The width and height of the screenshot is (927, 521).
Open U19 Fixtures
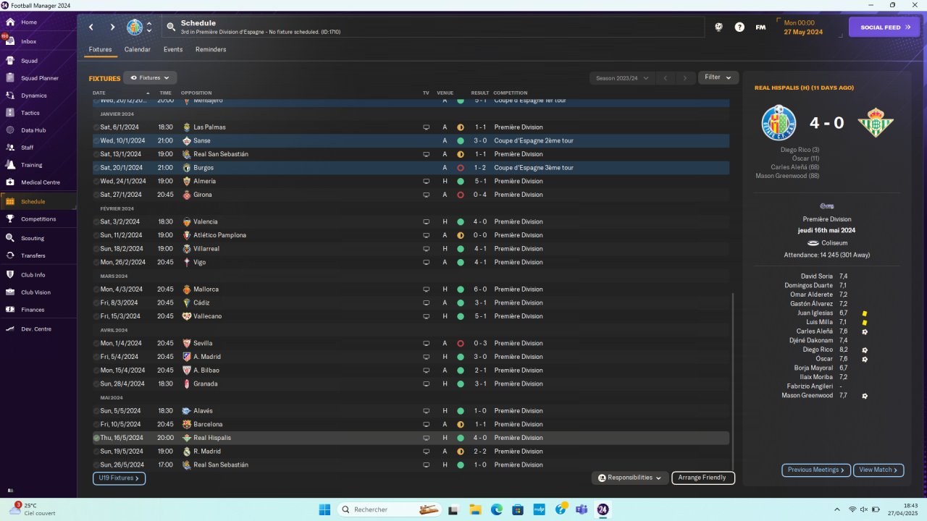coord(119,478)
